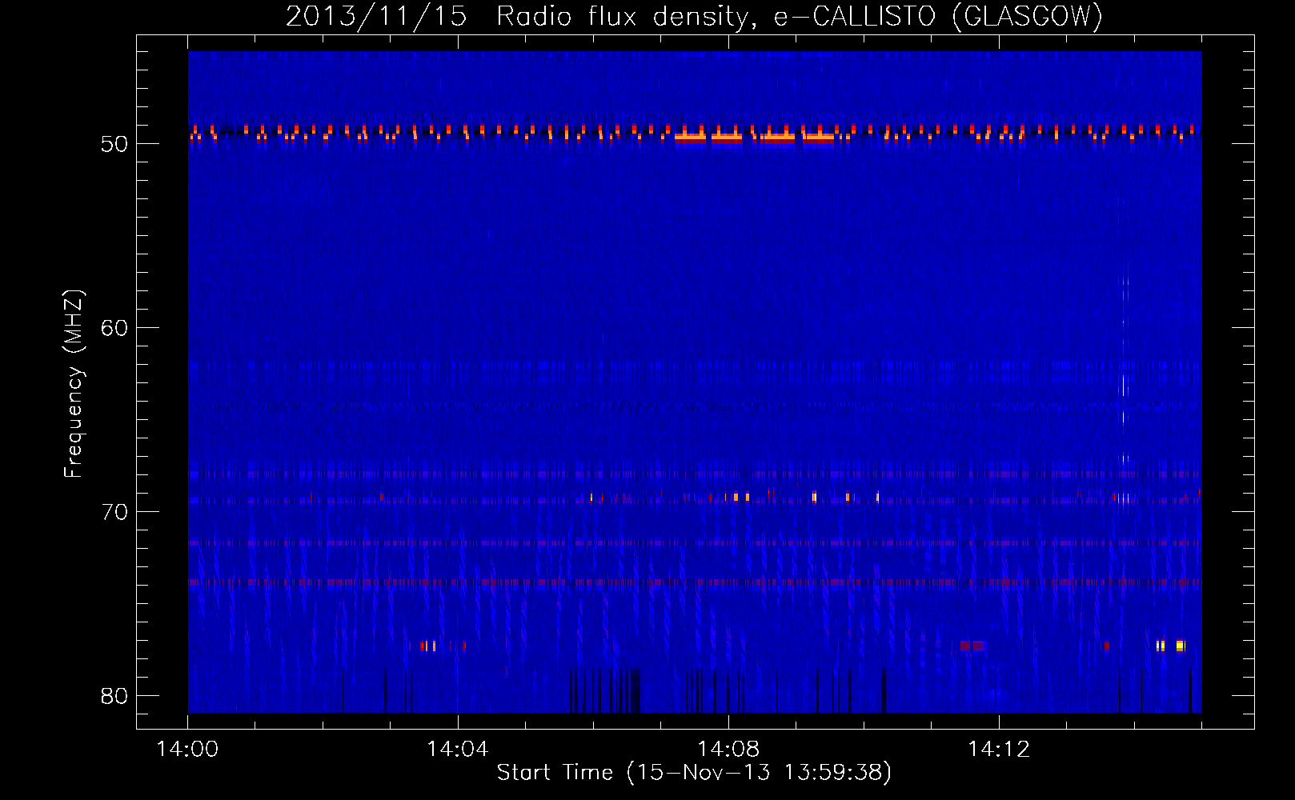1295x800 pixels.
Task: Click the 14:08 time tick label
Action: 728,750
